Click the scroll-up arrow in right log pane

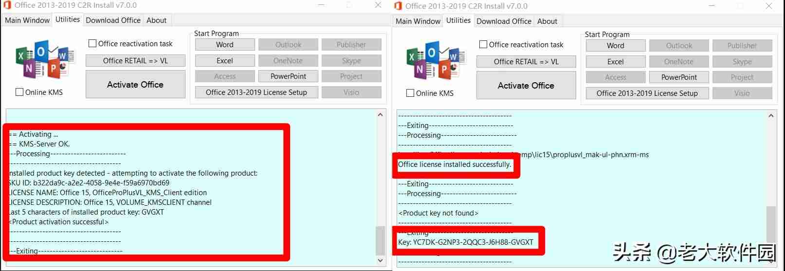pyautogui.click(x=771, y=116)
